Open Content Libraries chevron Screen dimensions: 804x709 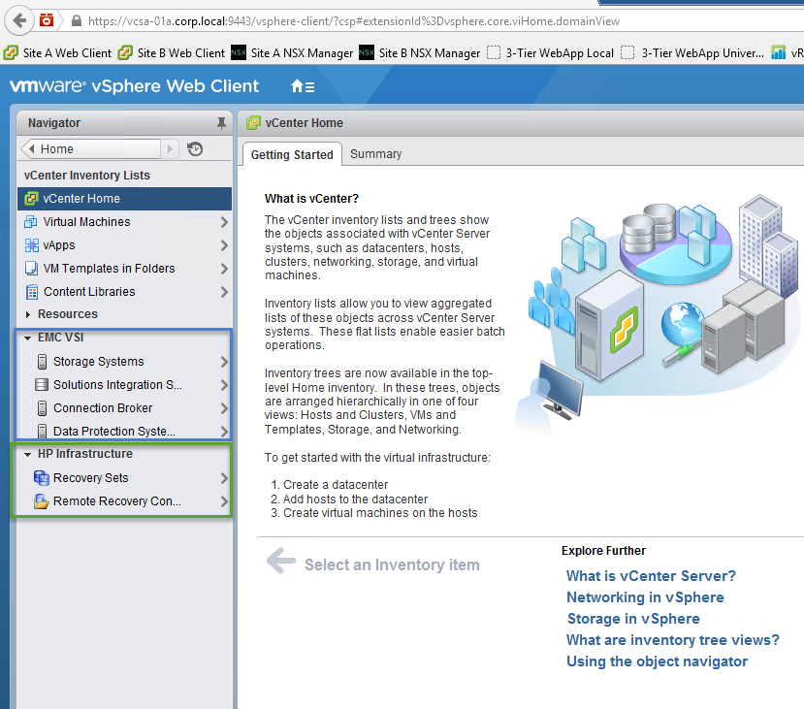tap(224, 292)
